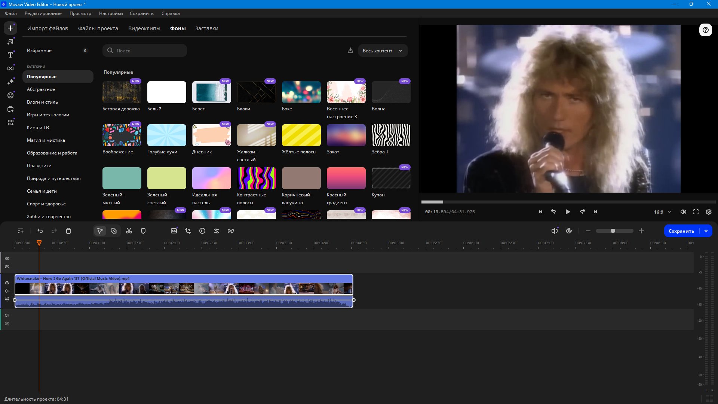This screenshot has width=718, height=404.
Task: Click the blue Сохранить button
Action: click(x=681, y=231)
